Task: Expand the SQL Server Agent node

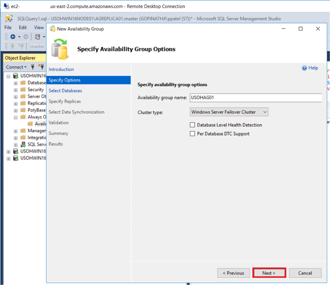Action: click(16, 145)
